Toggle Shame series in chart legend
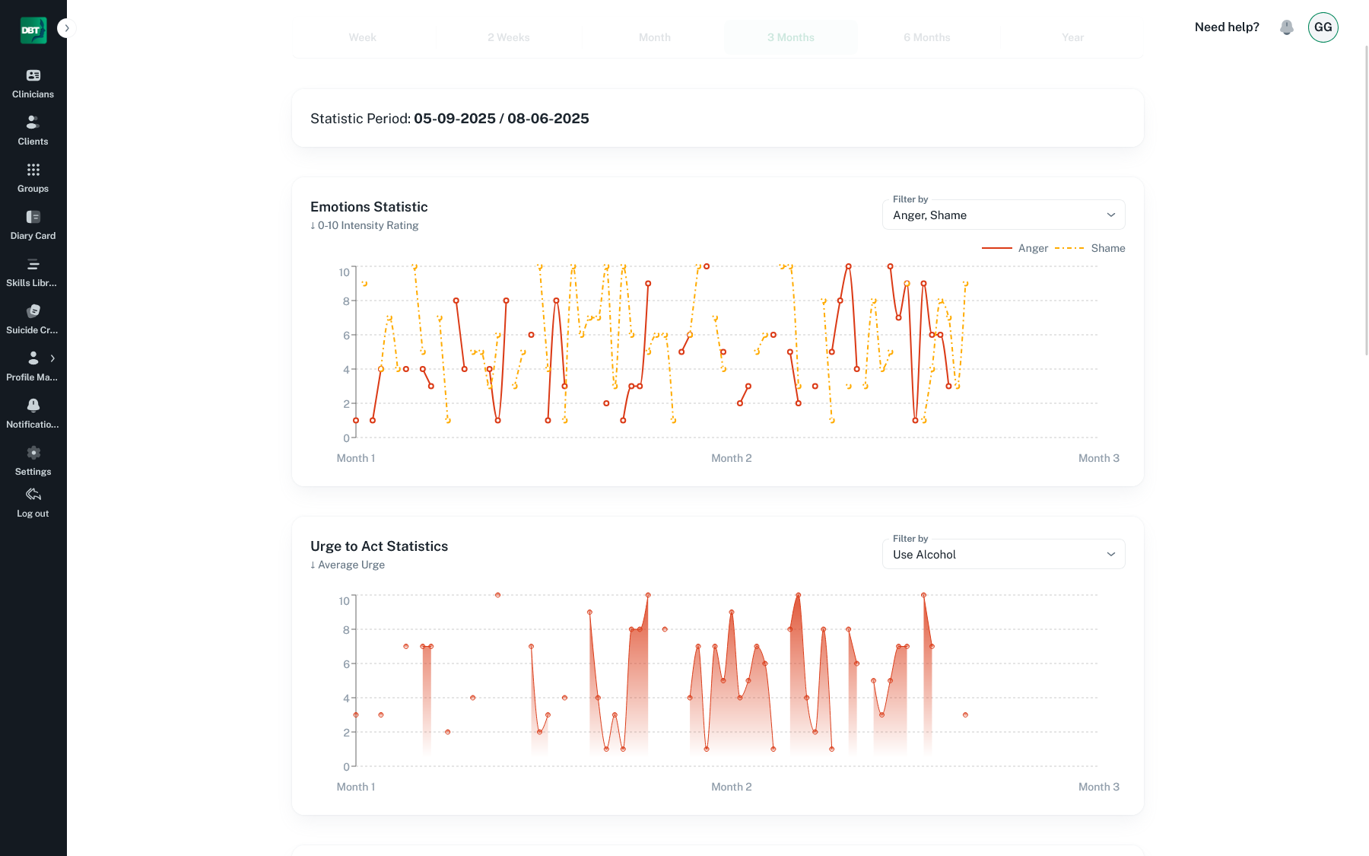Screen dimensions: 1369x856 click(1089, 248)
